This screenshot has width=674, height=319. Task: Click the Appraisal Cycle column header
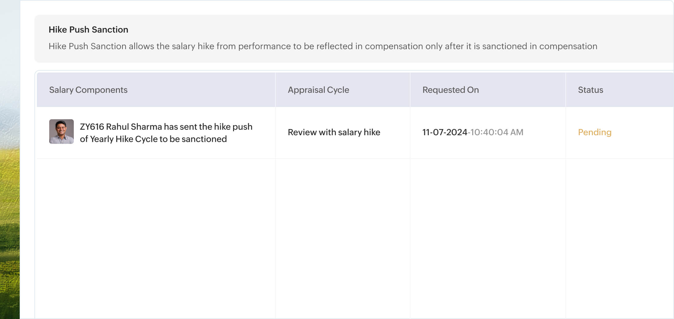tap(318, 90)
